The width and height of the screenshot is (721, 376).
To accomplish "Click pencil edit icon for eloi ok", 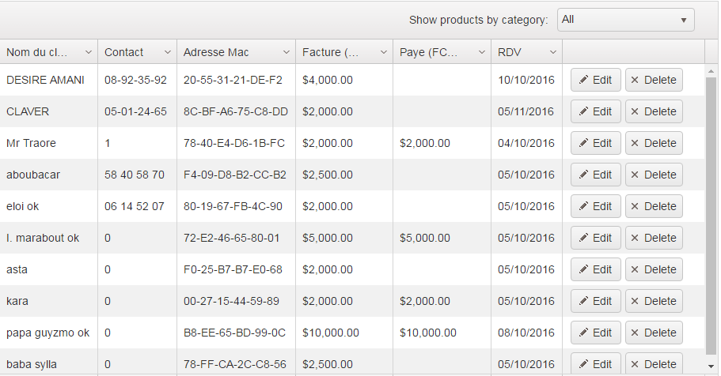I will click(x=583, y=206).
